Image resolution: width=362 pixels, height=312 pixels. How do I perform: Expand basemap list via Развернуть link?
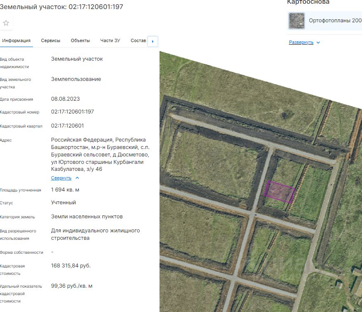click(x=301, y=42)
